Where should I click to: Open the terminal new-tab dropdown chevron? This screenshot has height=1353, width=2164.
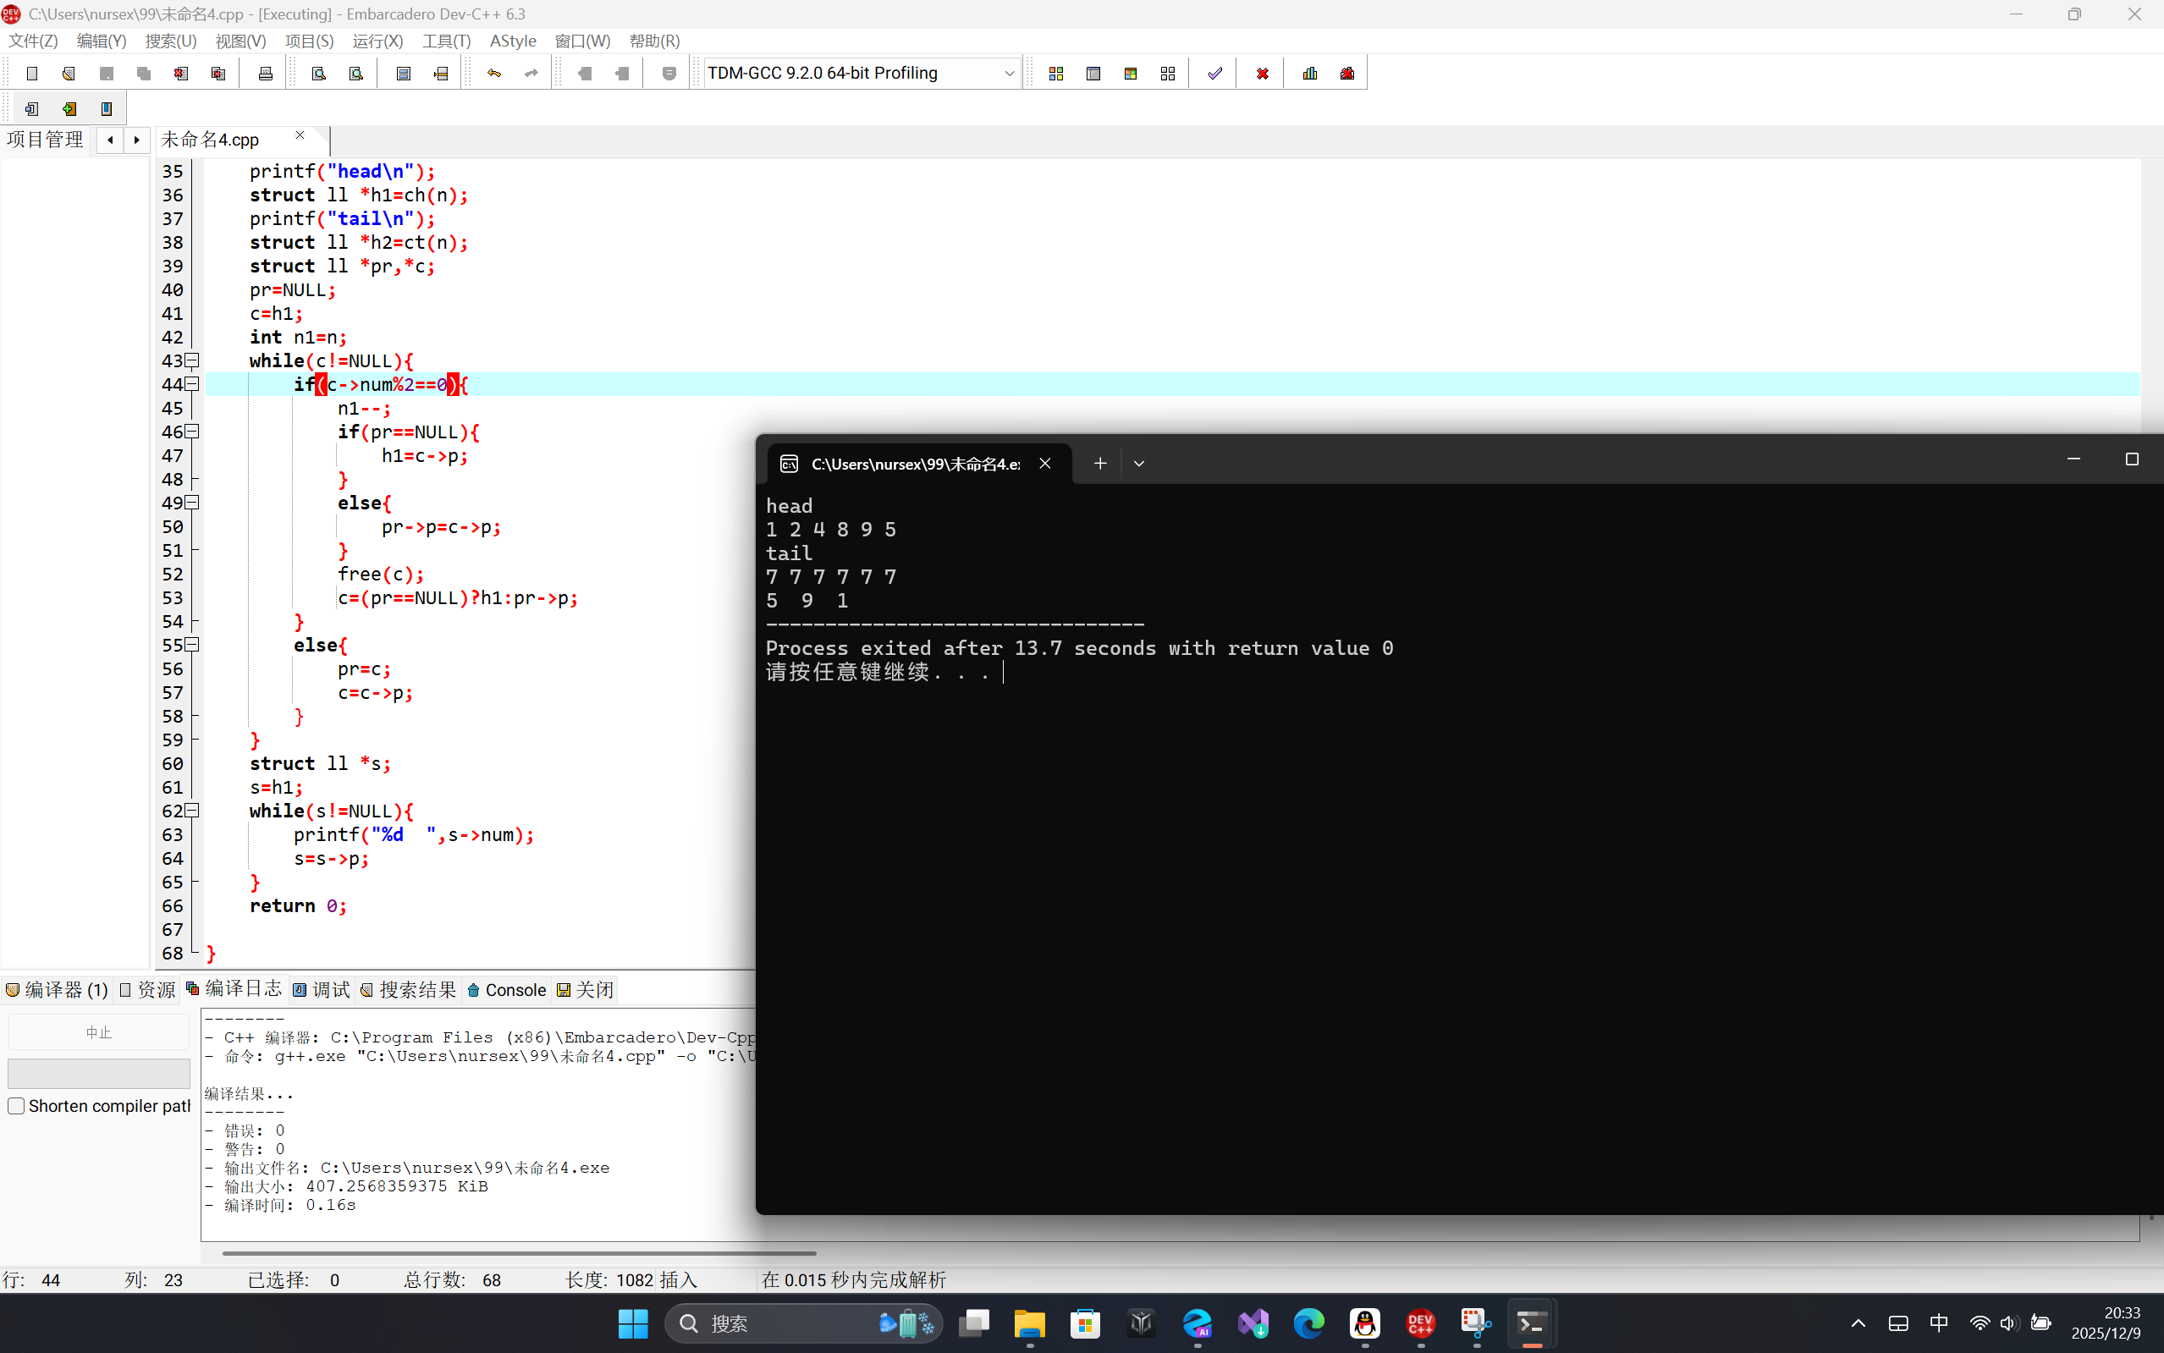pos(1138,464)
